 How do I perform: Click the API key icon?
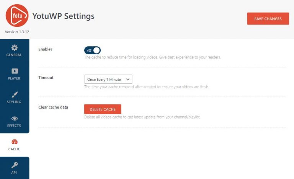14,165
